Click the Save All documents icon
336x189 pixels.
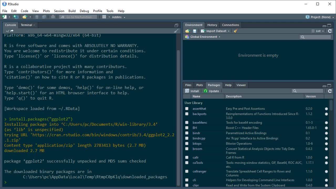coord(44,17)
